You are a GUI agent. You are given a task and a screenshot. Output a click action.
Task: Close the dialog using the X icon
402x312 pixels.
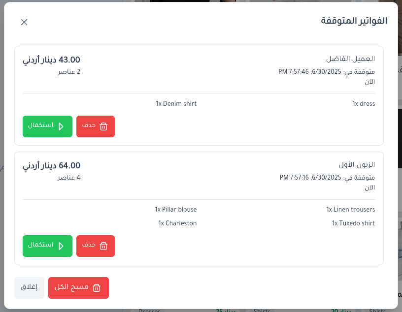[24, 22]
